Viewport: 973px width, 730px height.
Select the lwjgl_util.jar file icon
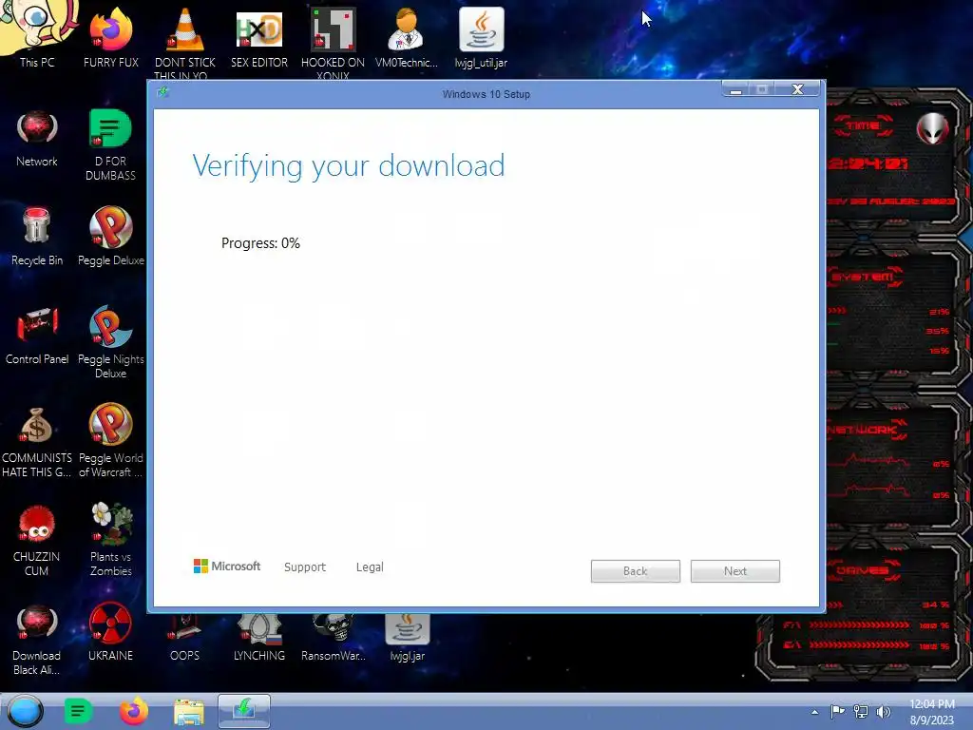[x=481, y=37]
